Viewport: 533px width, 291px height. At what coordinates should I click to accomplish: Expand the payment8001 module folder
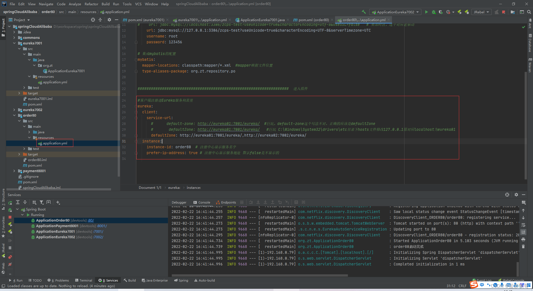(x=14, y=171)
